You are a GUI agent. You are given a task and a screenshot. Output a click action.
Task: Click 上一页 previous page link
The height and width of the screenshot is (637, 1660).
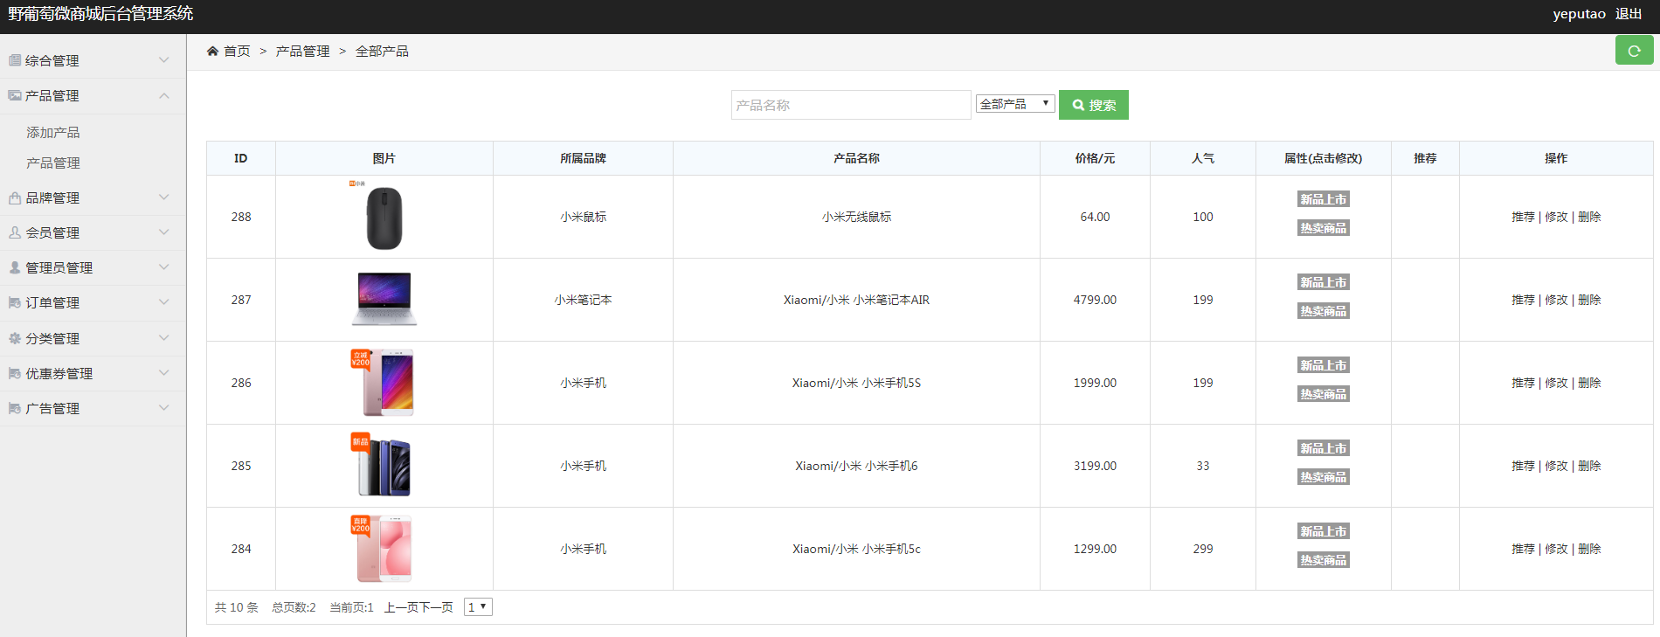[402, 607]
